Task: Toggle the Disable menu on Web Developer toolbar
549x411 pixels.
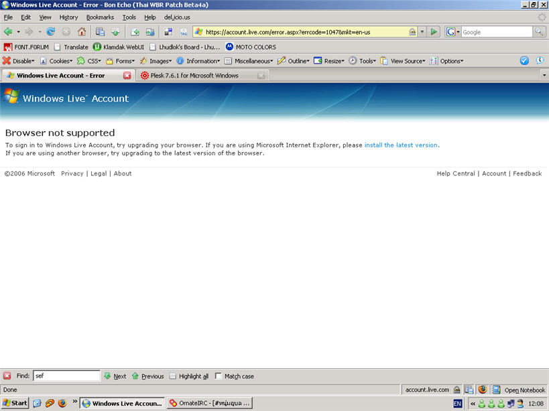Action: (x=19, y=60)
